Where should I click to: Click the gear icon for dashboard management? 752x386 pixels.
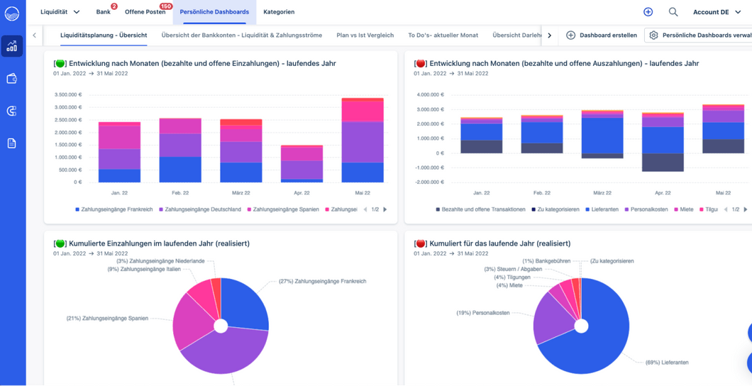tap(653, 35)
